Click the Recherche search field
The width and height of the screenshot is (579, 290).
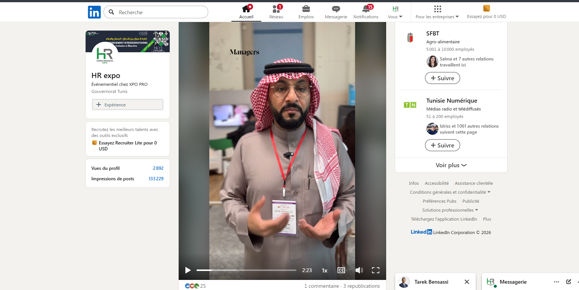[161, 12]
